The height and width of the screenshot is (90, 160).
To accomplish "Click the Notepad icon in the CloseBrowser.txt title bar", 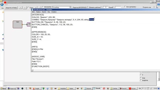I will (32, 9).
